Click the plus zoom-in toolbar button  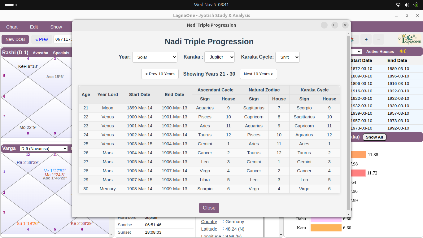click(x=366, y=39)
